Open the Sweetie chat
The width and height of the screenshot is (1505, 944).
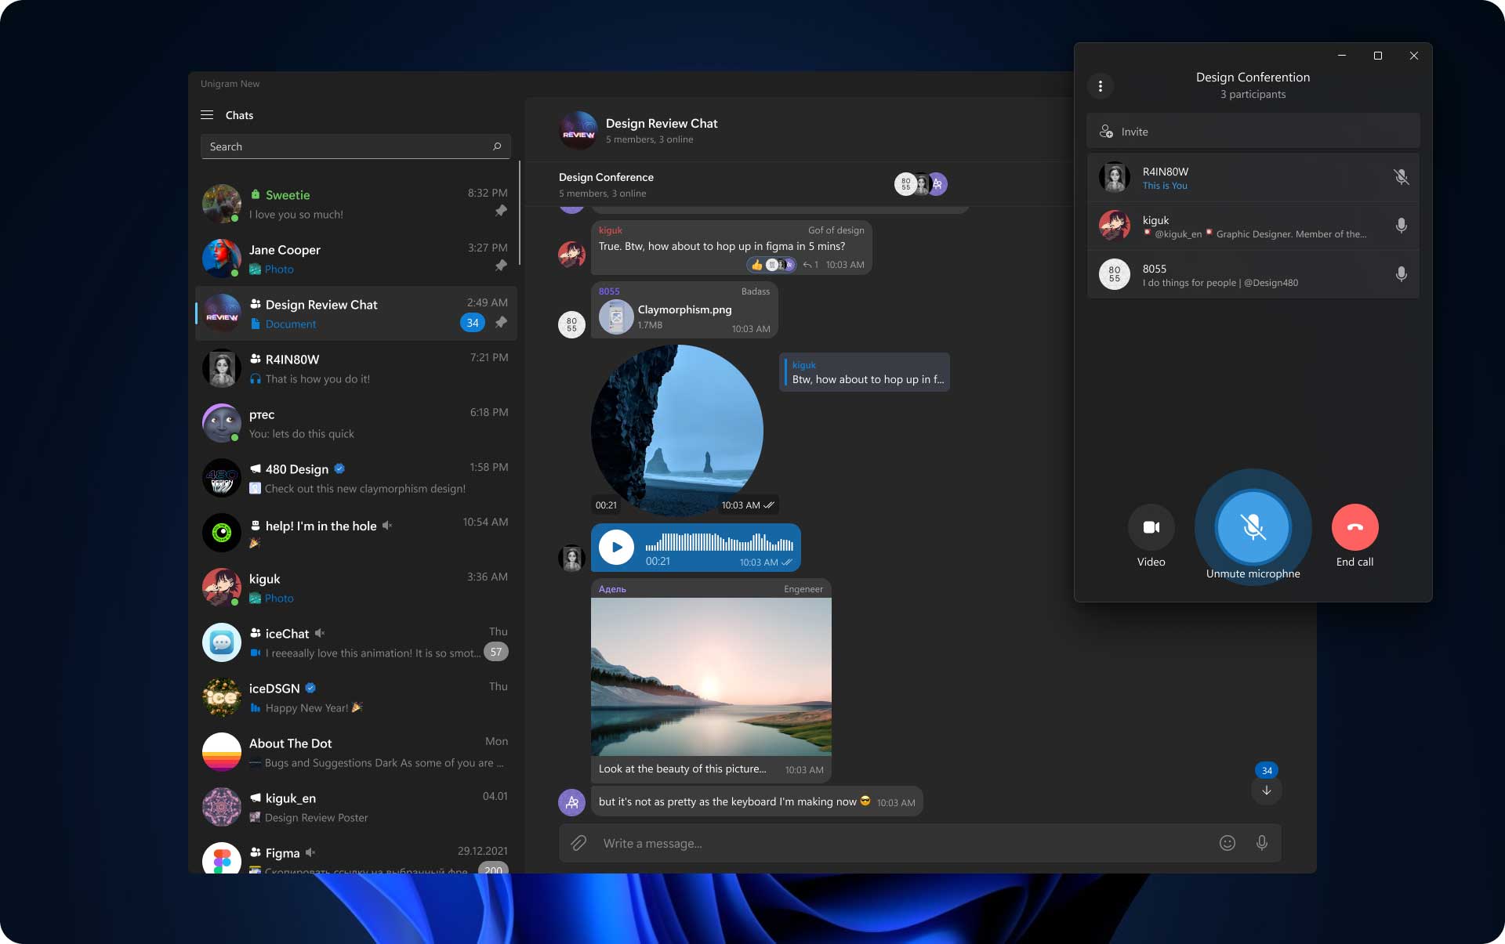(356, 204)
